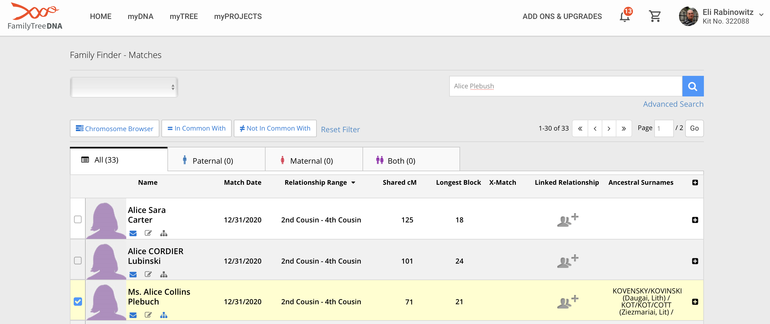
Task: Open the filter dropdown under Family Finder
Action: (x=124, y=87)
